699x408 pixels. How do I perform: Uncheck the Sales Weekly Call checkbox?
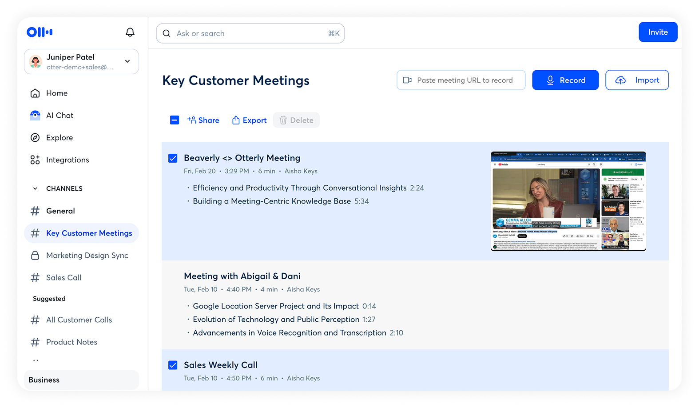pos(173,365)
